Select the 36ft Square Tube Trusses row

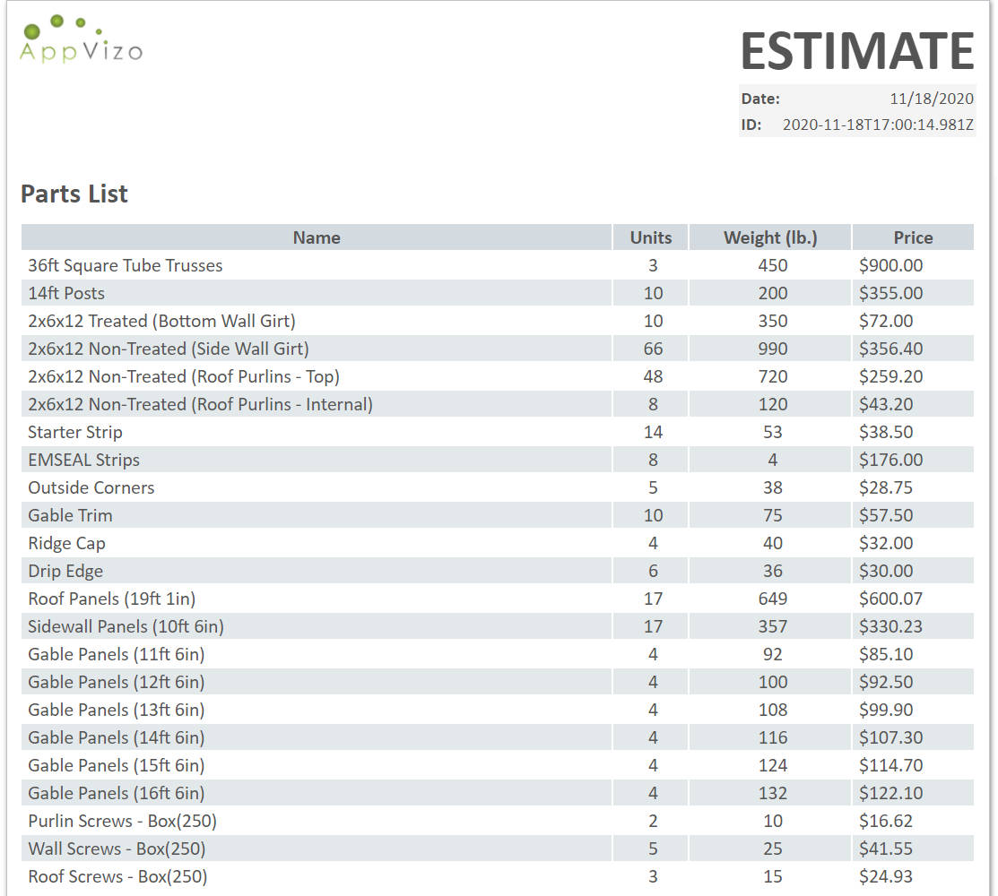point(126,265)
